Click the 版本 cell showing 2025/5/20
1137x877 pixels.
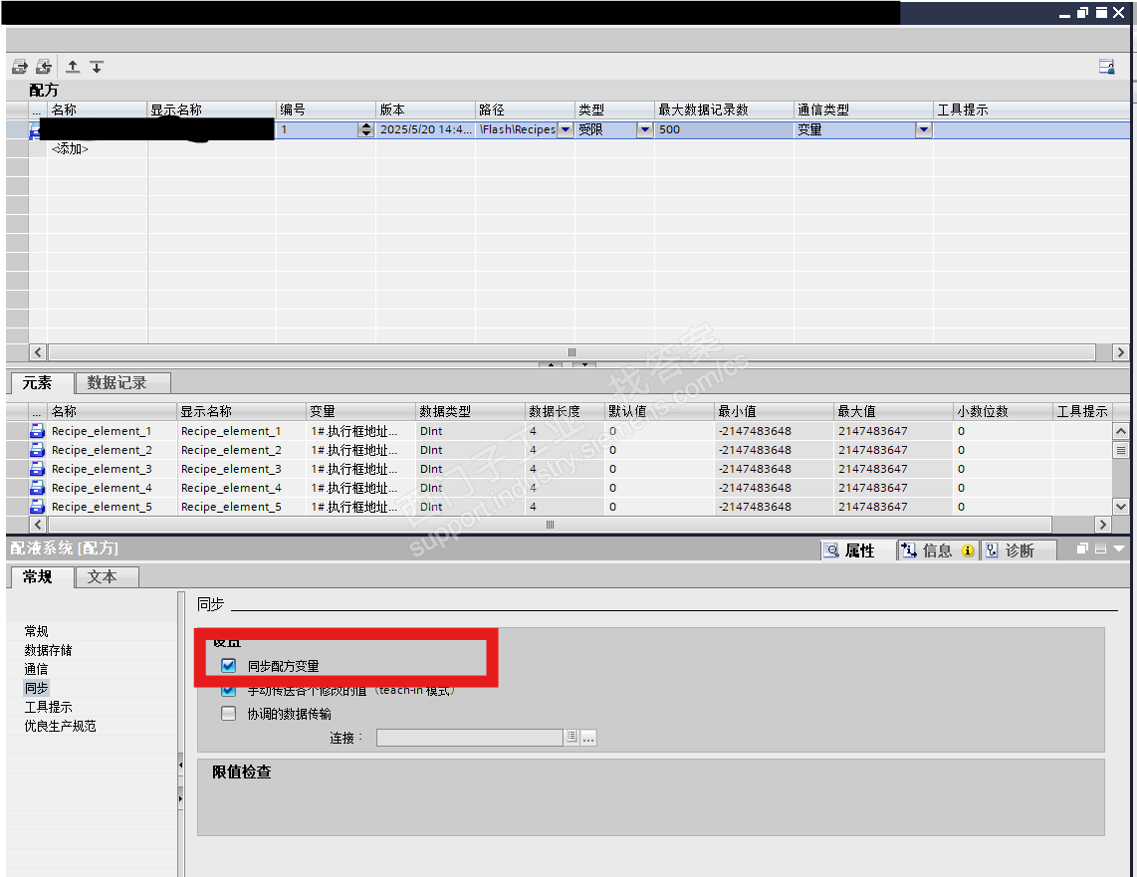426,129
